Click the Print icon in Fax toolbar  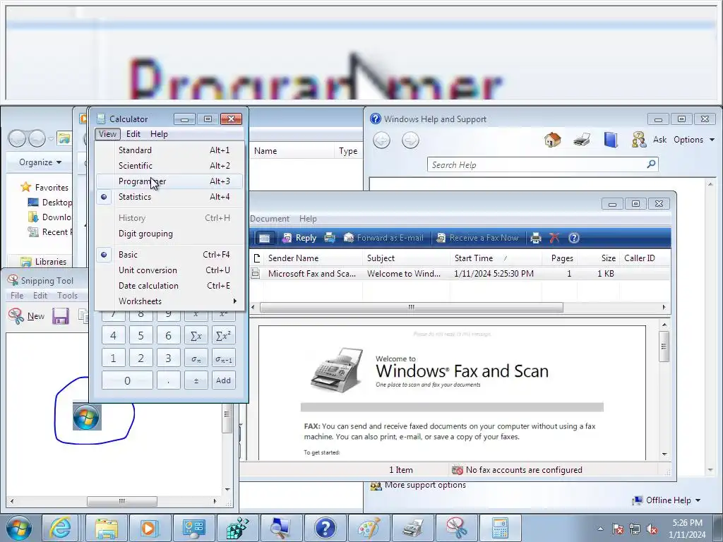pyautogui.click(x=535, y=238)
